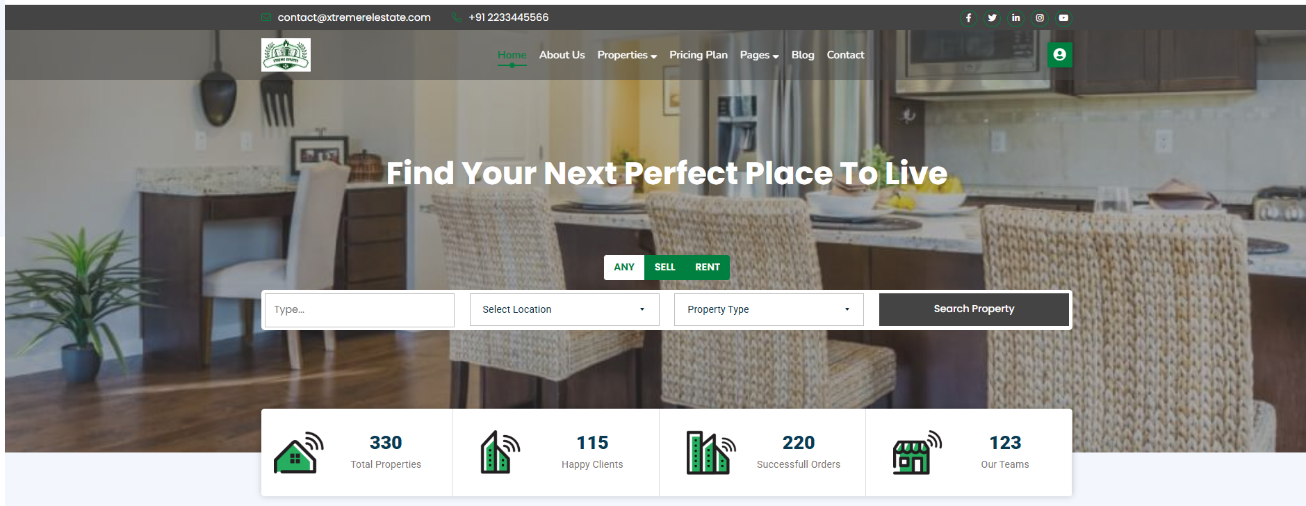
Task: Open the YouTube social icon
Action: click(x=1063, y=18)
